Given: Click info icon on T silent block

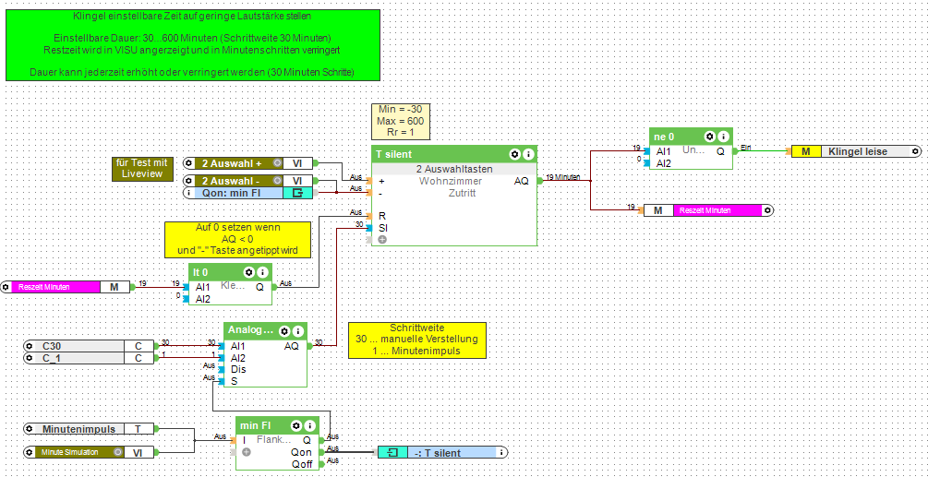Looking at the screenshot, I should [528, 154].
